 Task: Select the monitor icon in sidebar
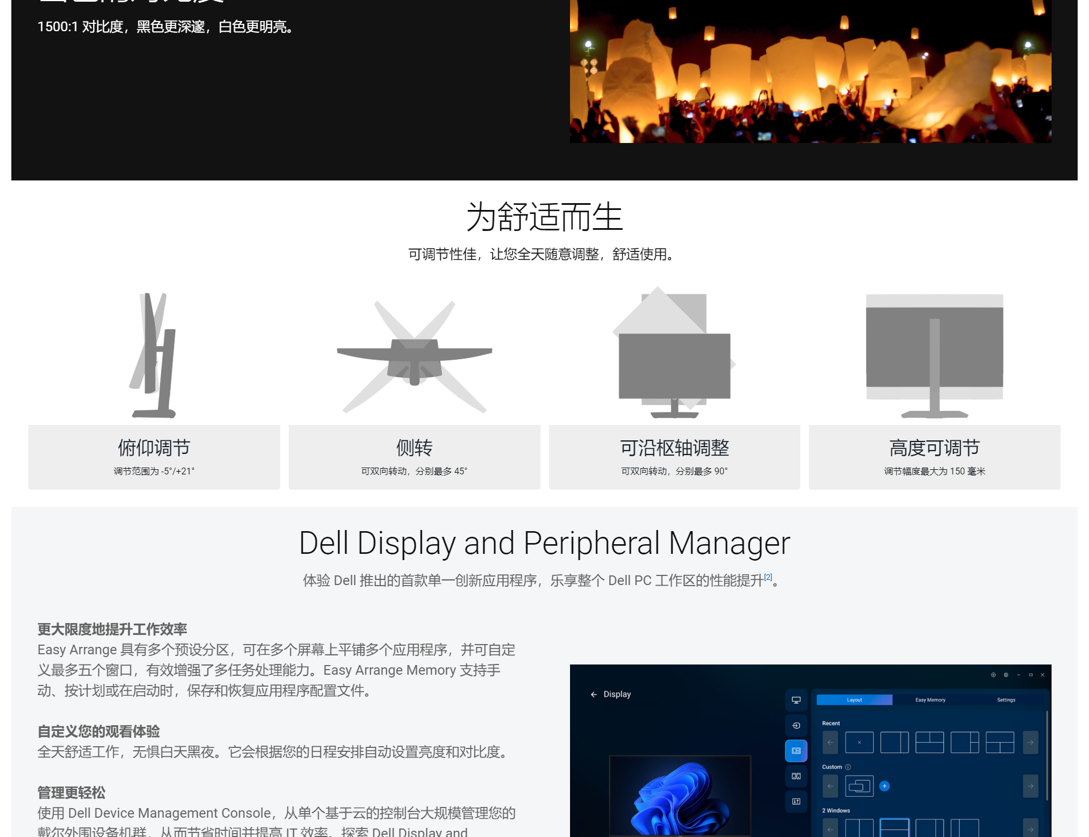(796, 700)
